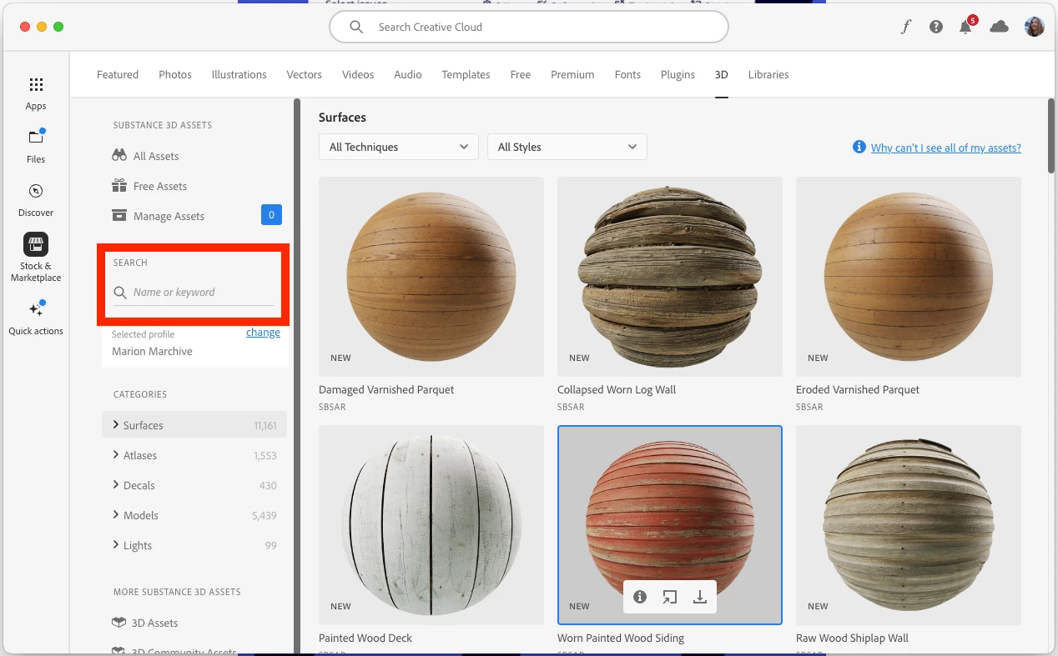Open notifications bell icon
1058x656 pixels.
coord(966,27)
